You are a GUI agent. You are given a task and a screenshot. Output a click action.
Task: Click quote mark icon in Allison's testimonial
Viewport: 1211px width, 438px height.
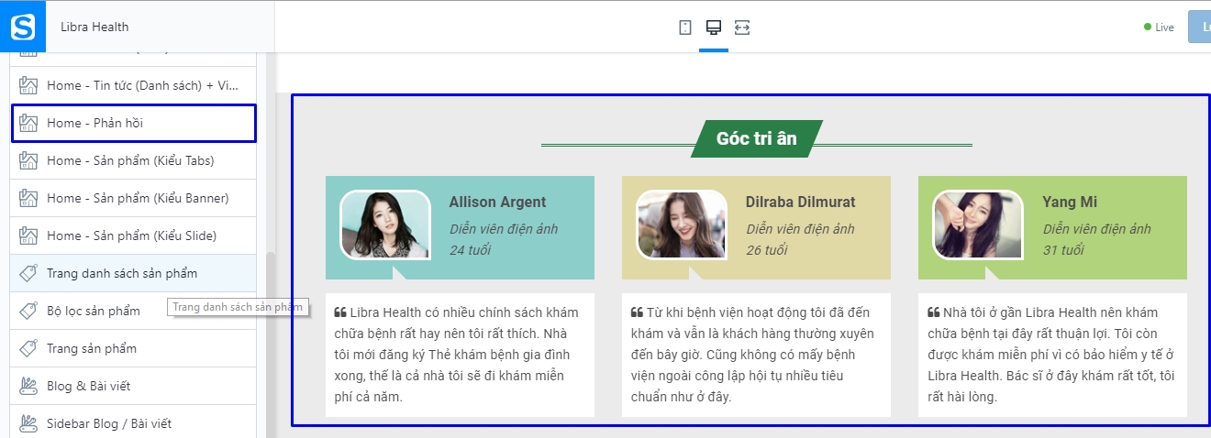340,312
